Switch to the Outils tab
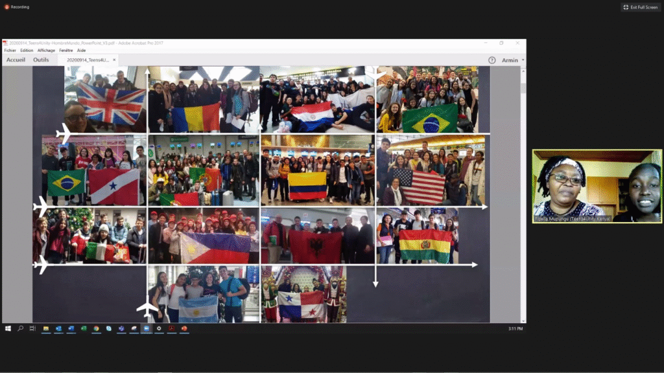 point(41,59)
